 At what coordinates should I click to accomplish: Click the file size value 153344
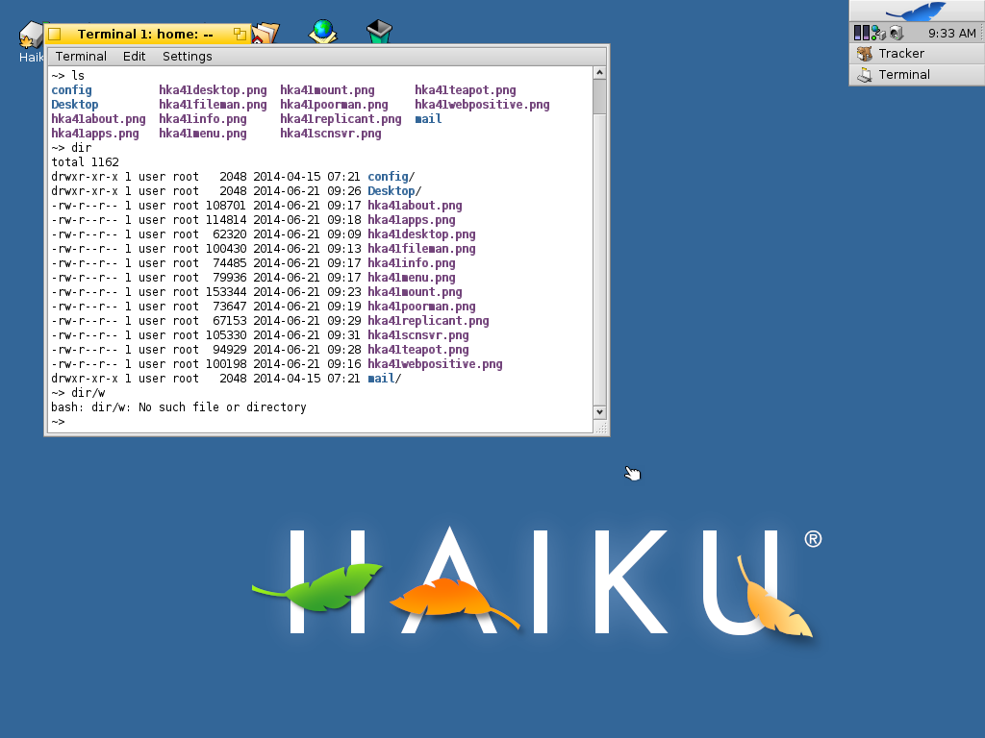tap(226, 292)
